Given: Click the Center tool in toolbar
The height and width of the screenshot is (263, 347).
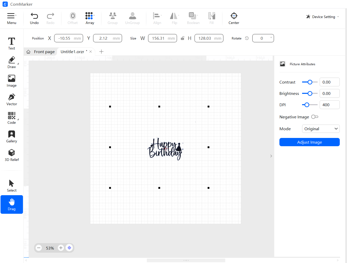Looking at the screenshot, I should (233, 18).
